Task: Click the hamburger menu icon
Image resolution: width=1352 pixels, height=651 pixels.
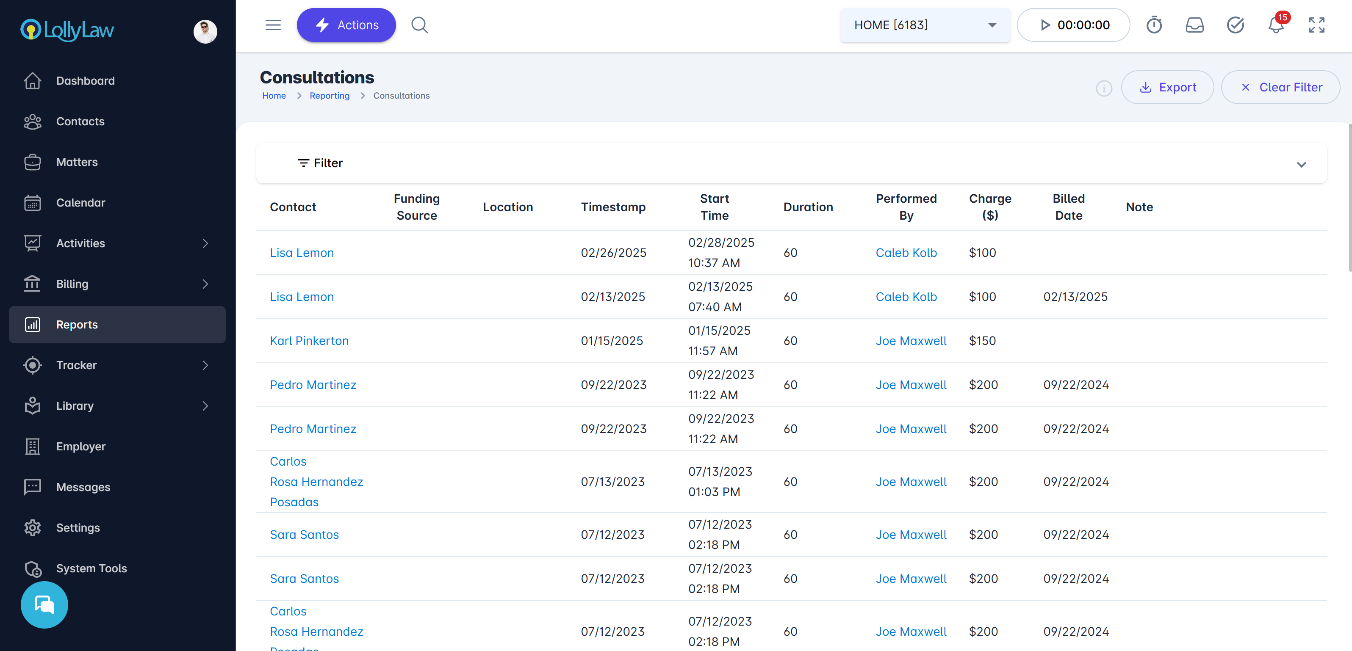Action: point(273,25)
